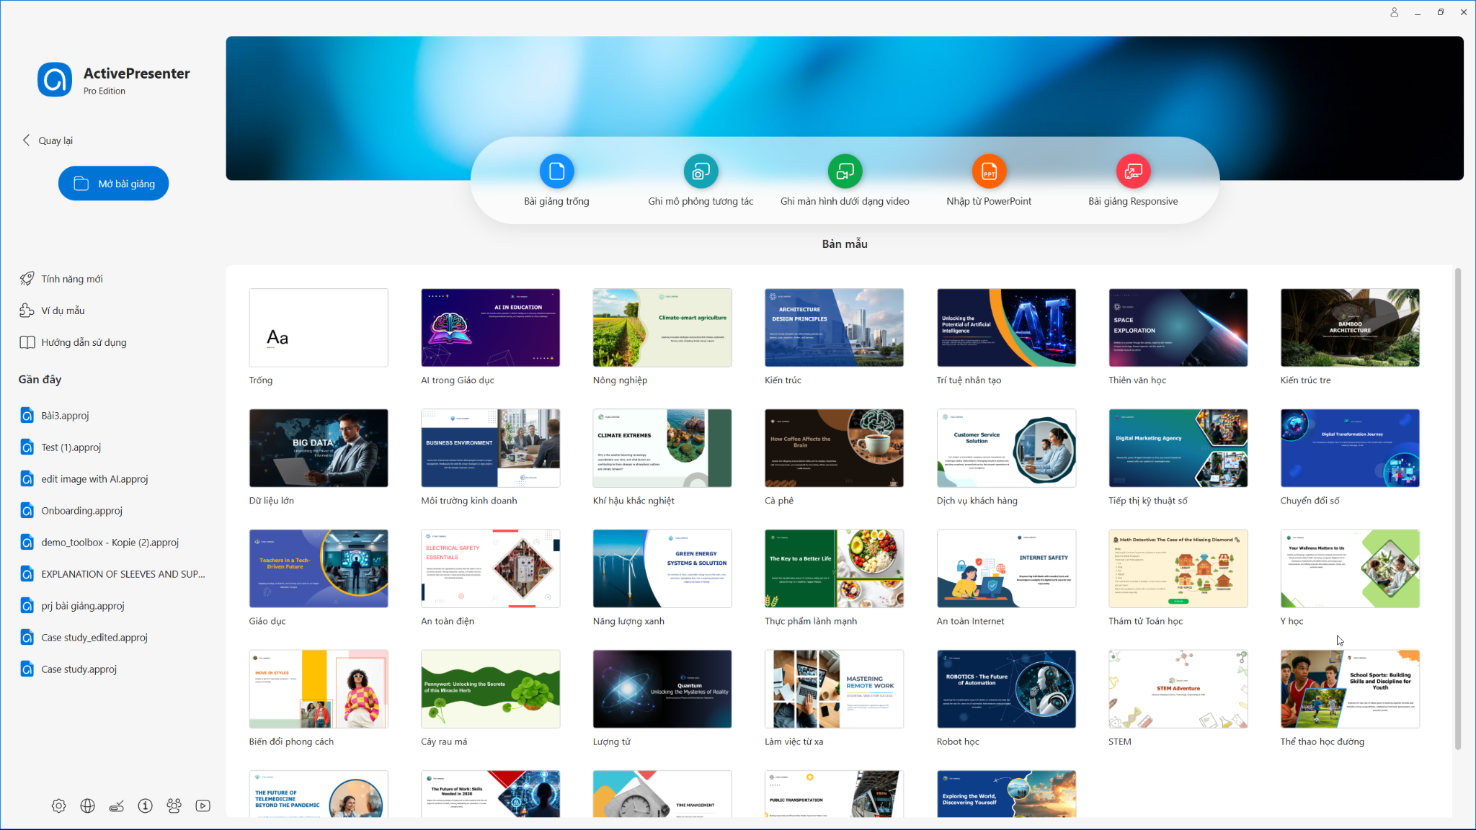
Task: Create a blank project via Bài giảng trống icon
Action: tap(556, 171)
